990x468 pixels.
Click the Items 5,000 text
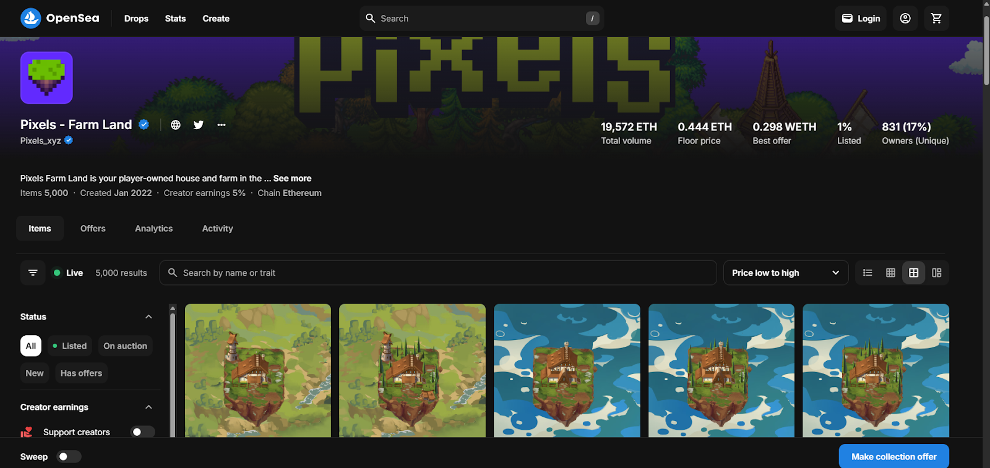44,193
